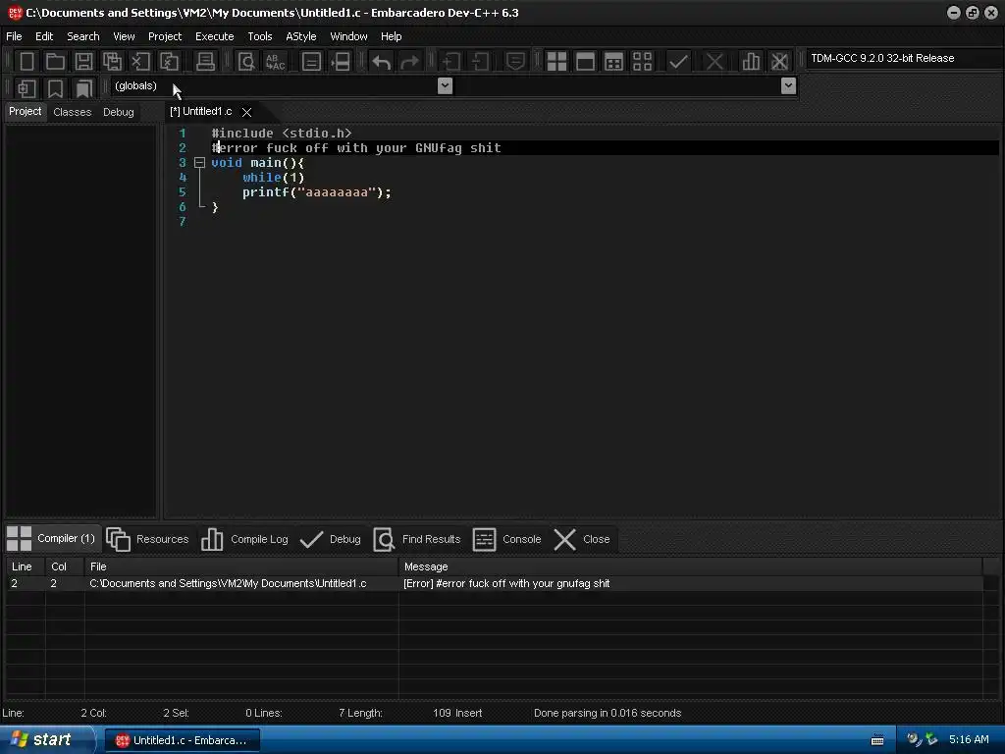Click the Indent toolbar icon

(451, 62)
